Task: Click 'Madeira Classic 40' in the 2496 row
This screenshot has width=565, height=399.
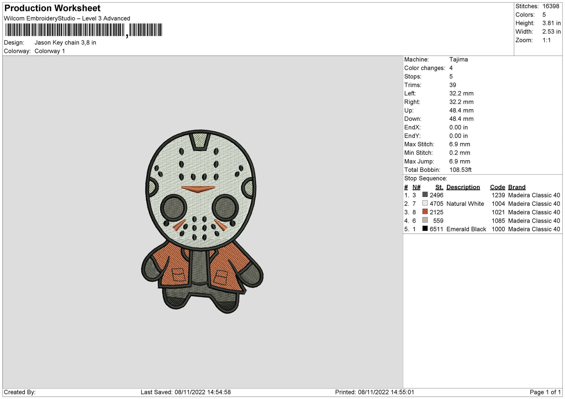Action: 534,195
